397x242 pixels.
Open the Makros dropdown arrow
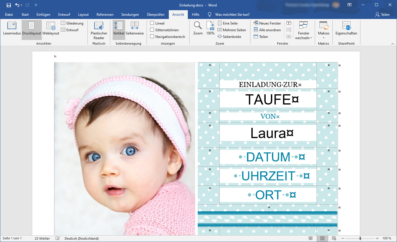coord(324,38)
